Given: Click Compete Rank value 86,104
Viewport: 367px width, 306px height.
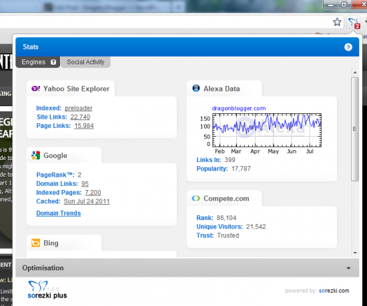Looking at the screenshot, I should pos(226,218).
